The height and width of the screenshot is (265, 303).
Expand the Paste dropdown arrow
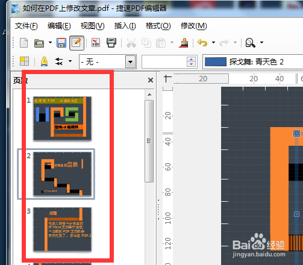[x=172, y=43]
